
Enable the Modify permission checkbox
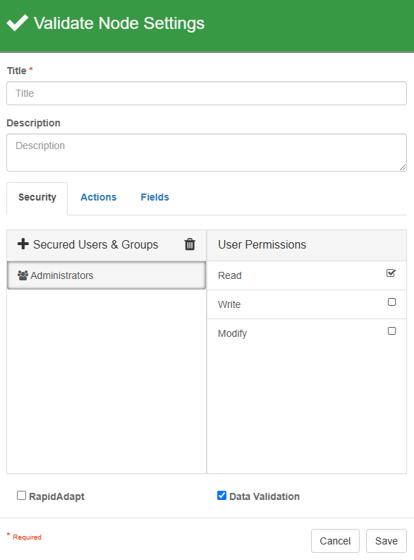pos(391,331)
